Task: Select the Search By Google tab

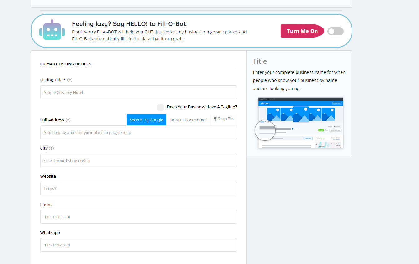Action: pos(146,120)
